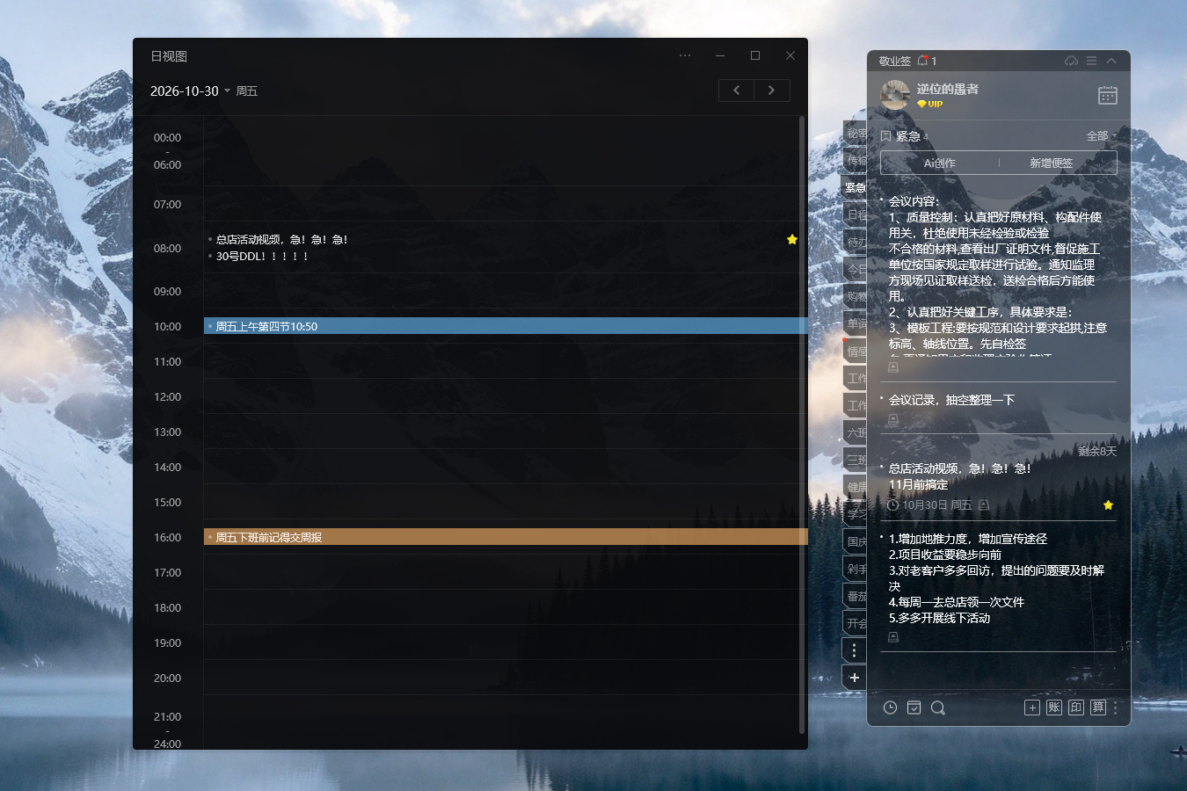This screenshot has height=791, width=1187.
Task: Click the user avatar thumbnail
Action: (x=895, y=95)
